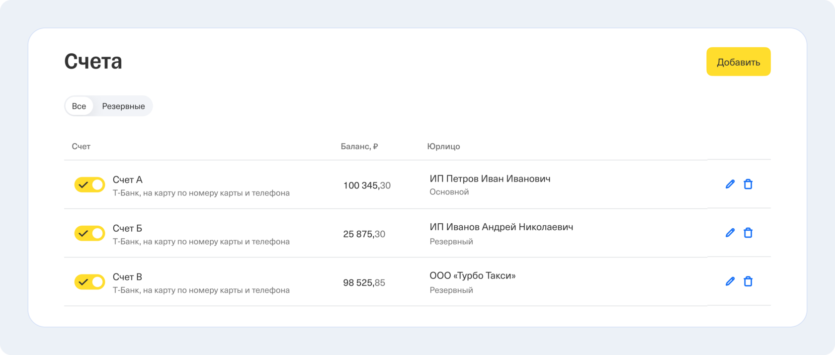Select the Счет Б account name
835x355 pixels.
pos(127,228)
